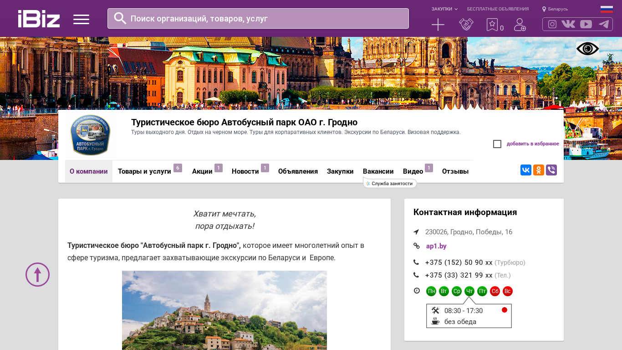The height and width of the screenshot is (350, 622).
Task: Click the plus add icon in header
Action: click(438, 25)
